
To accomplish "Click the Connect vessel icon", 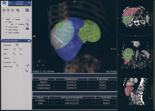I will tap(14, 58).
